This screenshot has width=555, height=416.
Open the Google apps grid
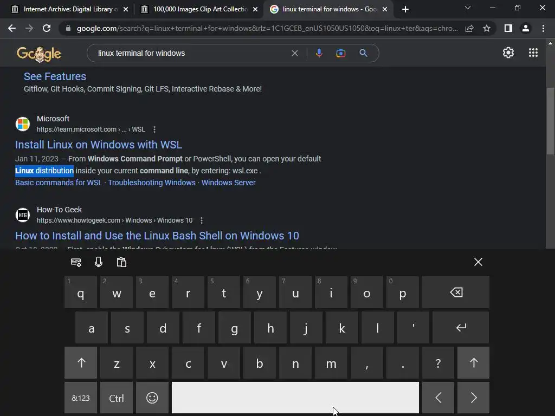[533, 53]
